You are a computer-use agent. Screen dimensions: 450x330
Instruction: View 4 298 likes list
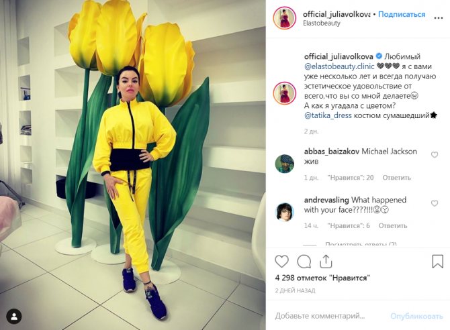(x=322, y=278)
